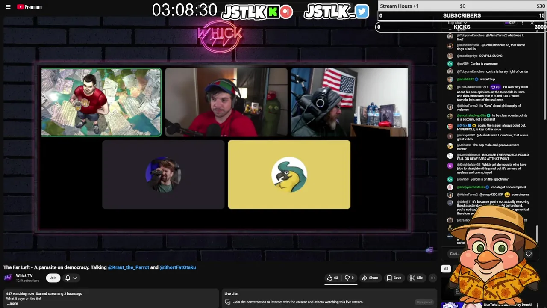
Task: Go to YouTube Premium home logo
Action: point(29,7)
